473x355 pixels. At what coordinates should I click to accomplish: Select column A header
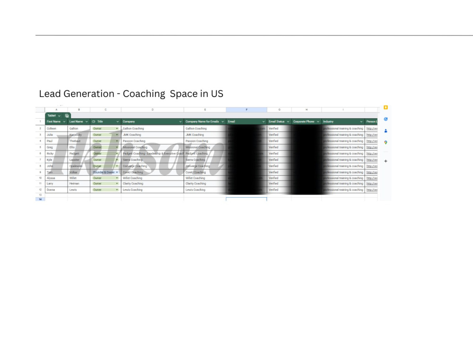click(56, 110)
